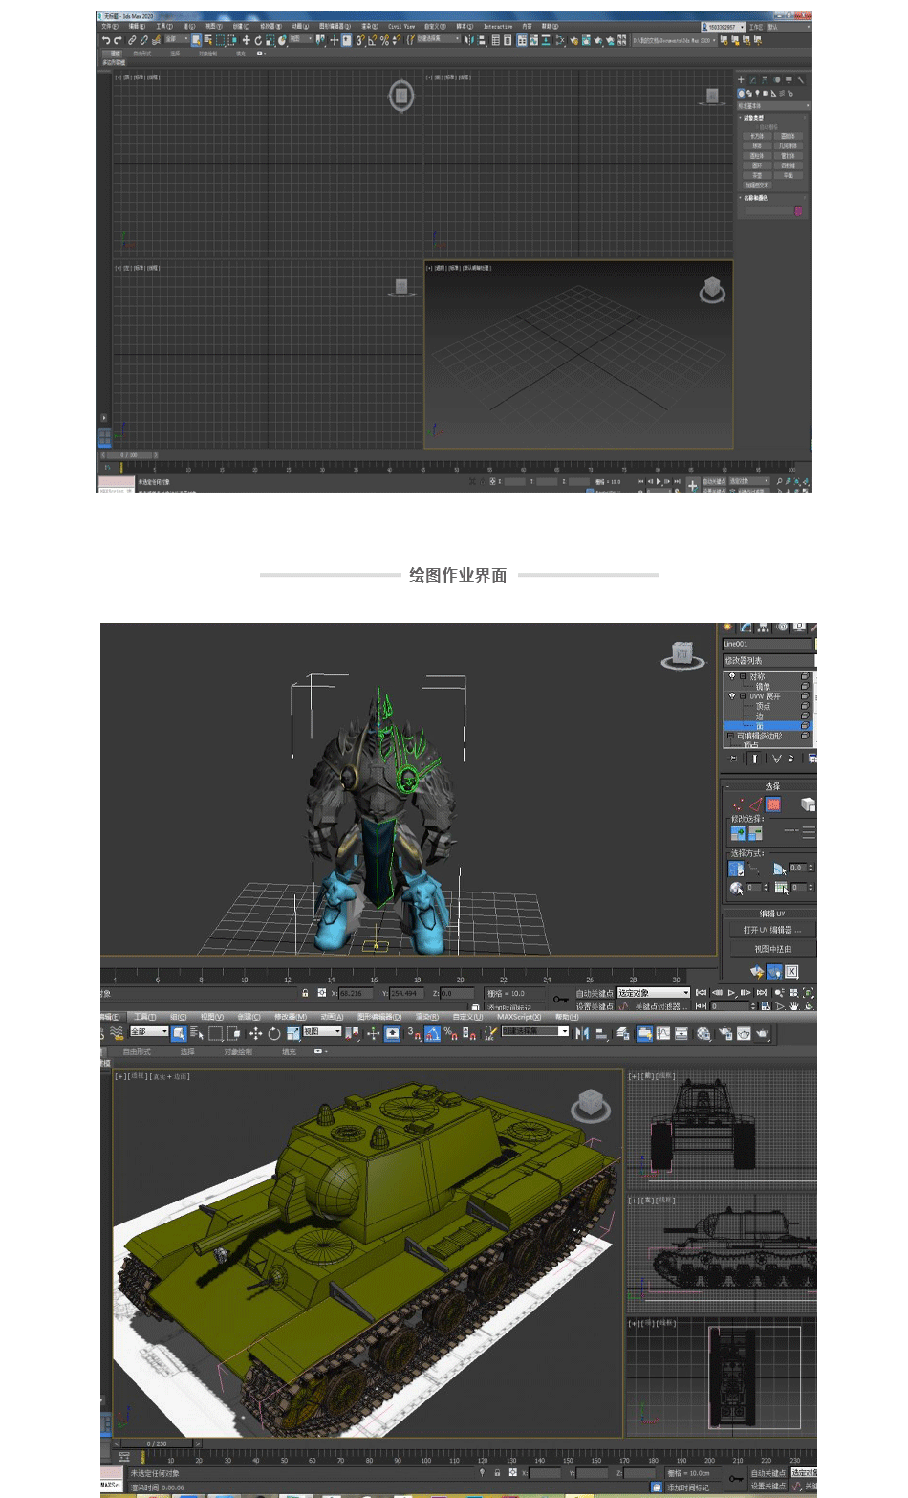
Task: Open the MAXScript(X) menu
Action: [519, 1017]
